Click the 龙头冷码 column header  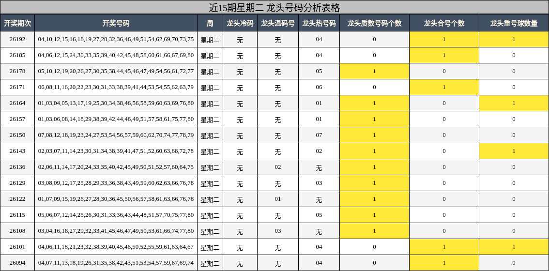tap(240, 23)
